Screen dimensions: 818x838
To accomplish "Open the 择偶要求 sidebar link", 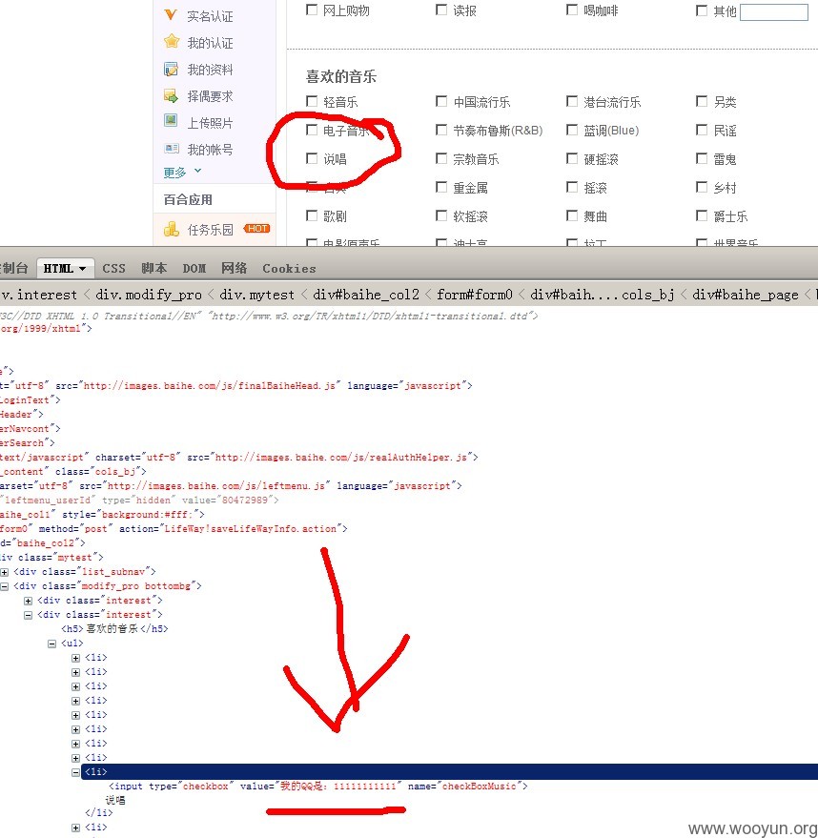I will [x=210, y=96].
